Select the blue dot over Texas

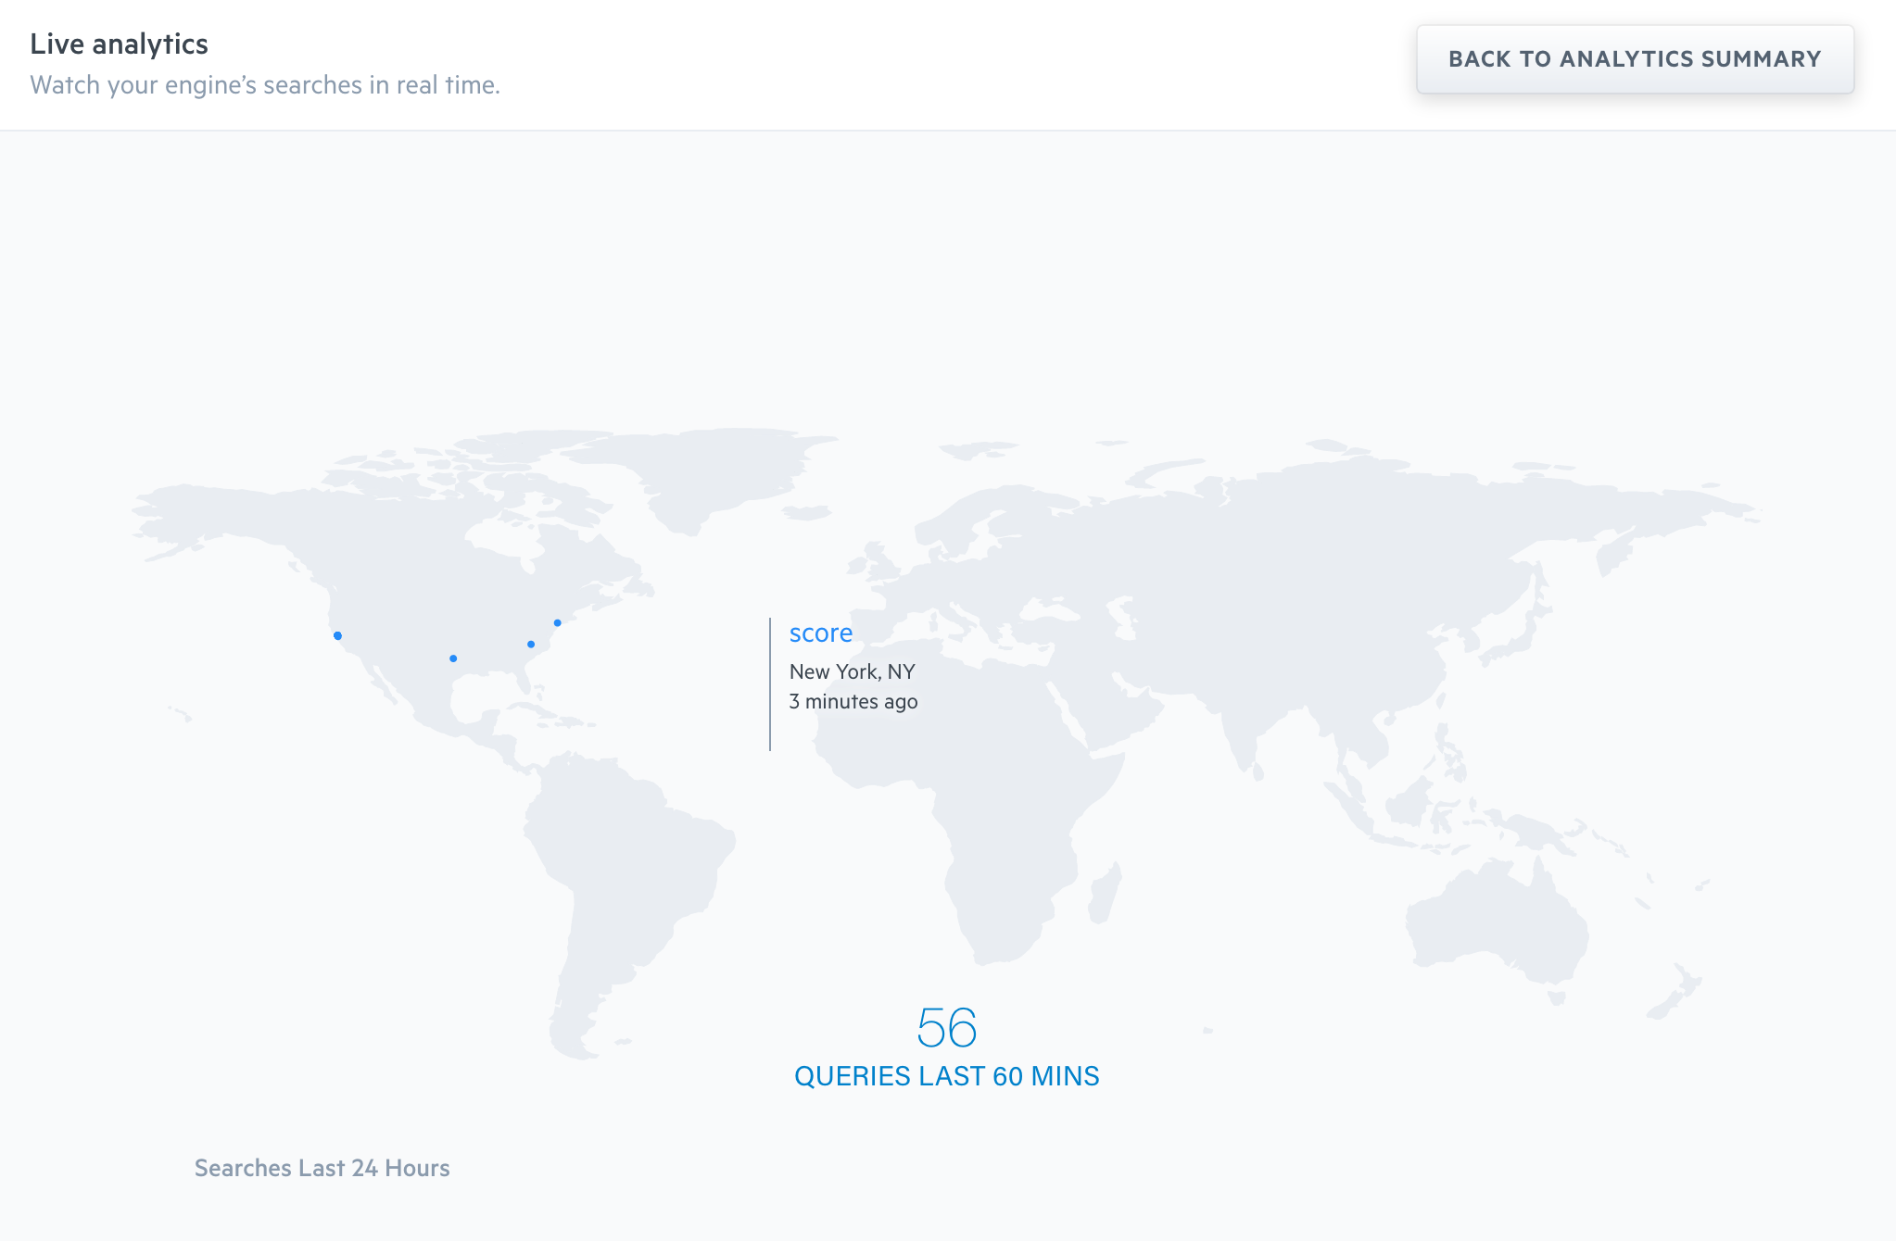coord(453,658)
